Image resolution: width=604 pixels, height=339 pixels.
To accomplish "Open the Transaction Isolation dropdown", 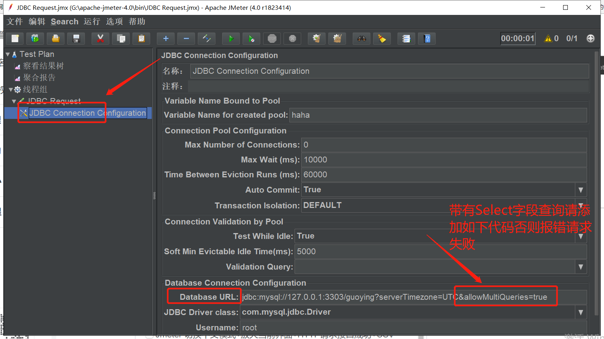I will tap(581, 205).
